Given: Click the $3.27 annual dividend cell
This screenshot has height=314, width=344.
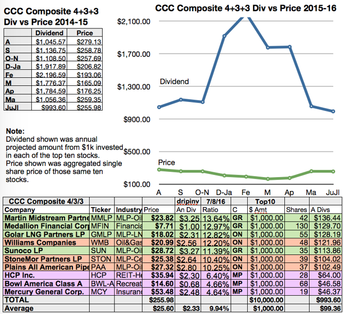Looking at the screenshot, I should (x=188, y=251).
